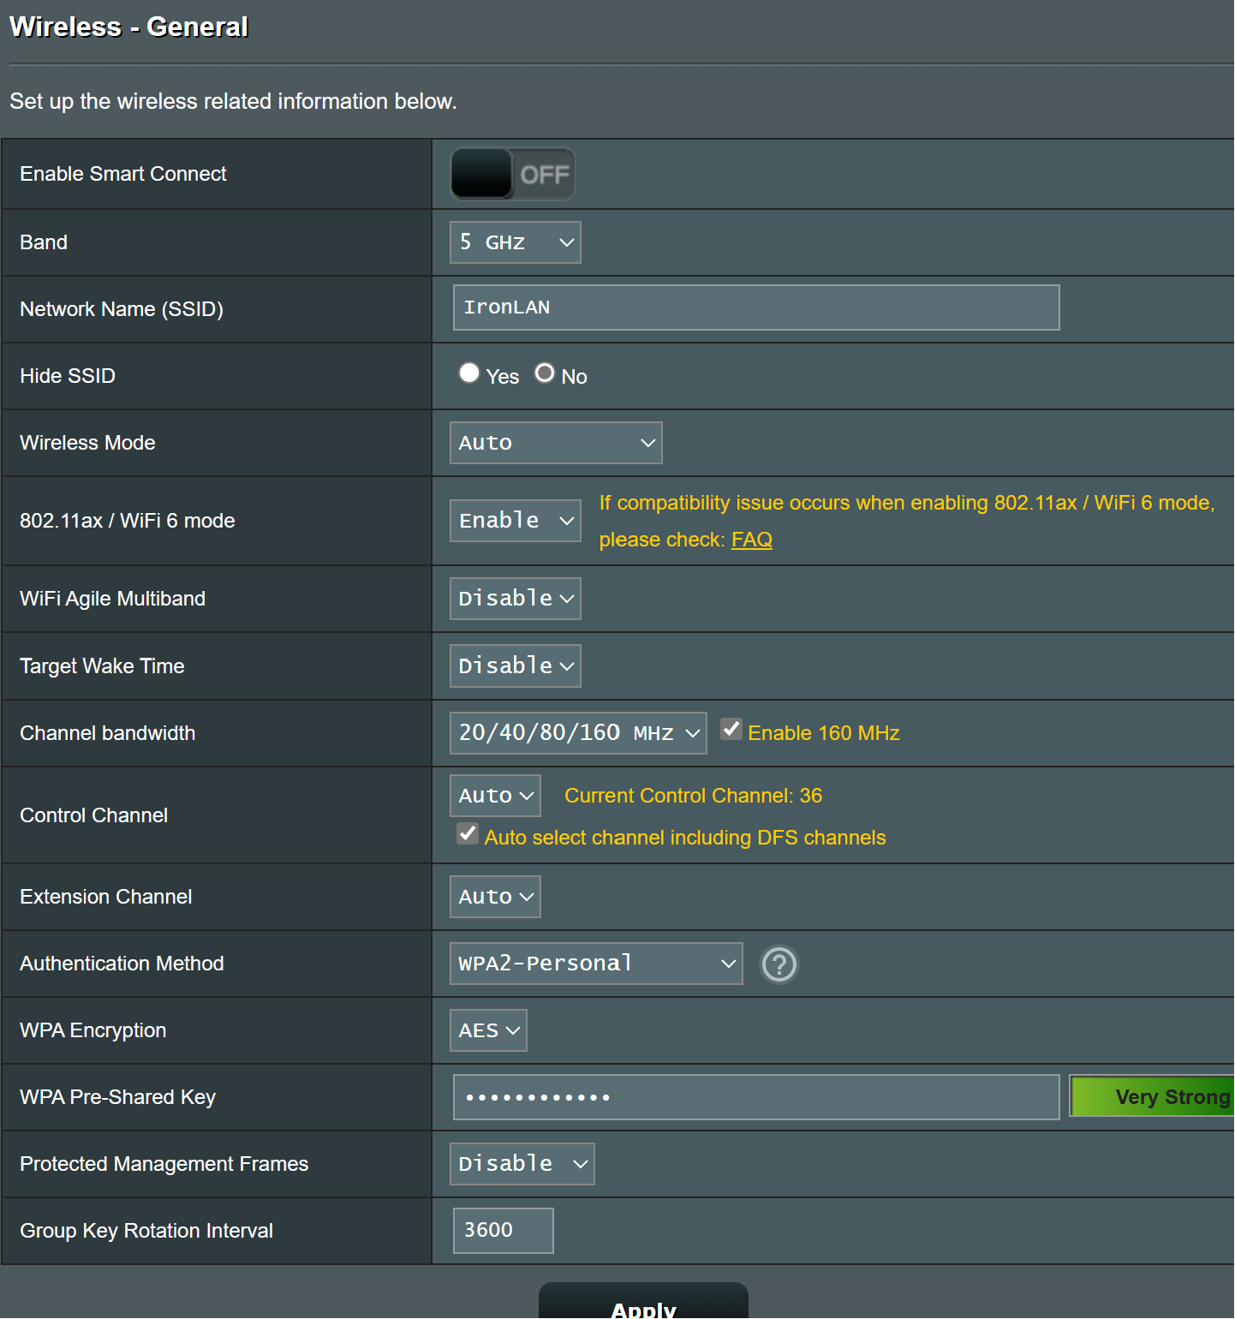Click the Network Name SSID field
This screenshot has width=1235, height=1319.
[756, 307]
